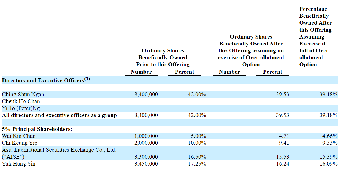Click the 'Directors and Executive Officers' heading
Image resolution: width=341 pixels, height=170 pixels.
click(x=47, y=80)
